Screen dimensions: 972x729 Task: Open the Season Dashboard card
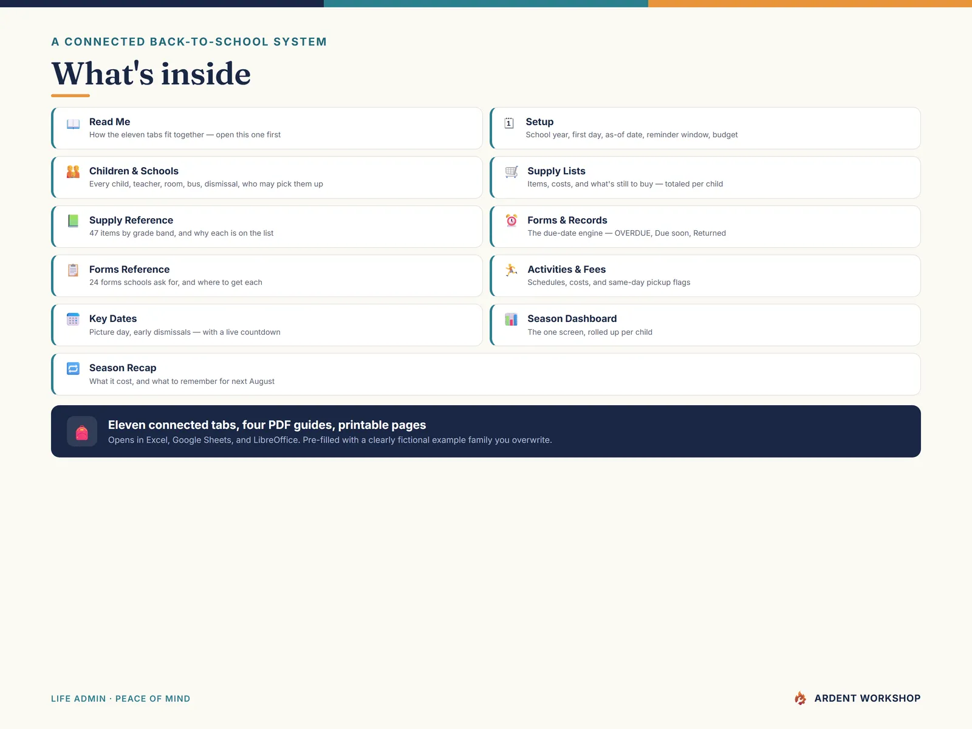click(705, 325)
